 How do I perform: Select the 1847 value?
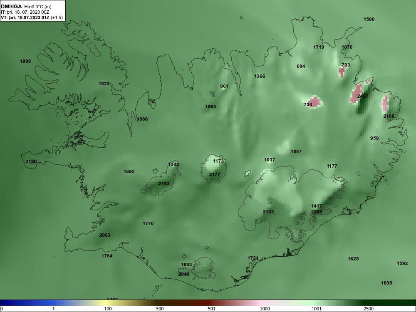click(x=296, y=151)
